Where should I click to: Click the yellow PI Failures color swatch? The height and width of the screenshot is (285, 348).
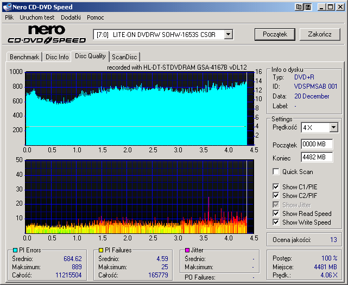click(x=101, y=250)
